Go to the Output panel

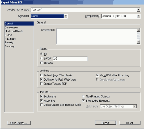pyautogui.click(x=8, y=35)
